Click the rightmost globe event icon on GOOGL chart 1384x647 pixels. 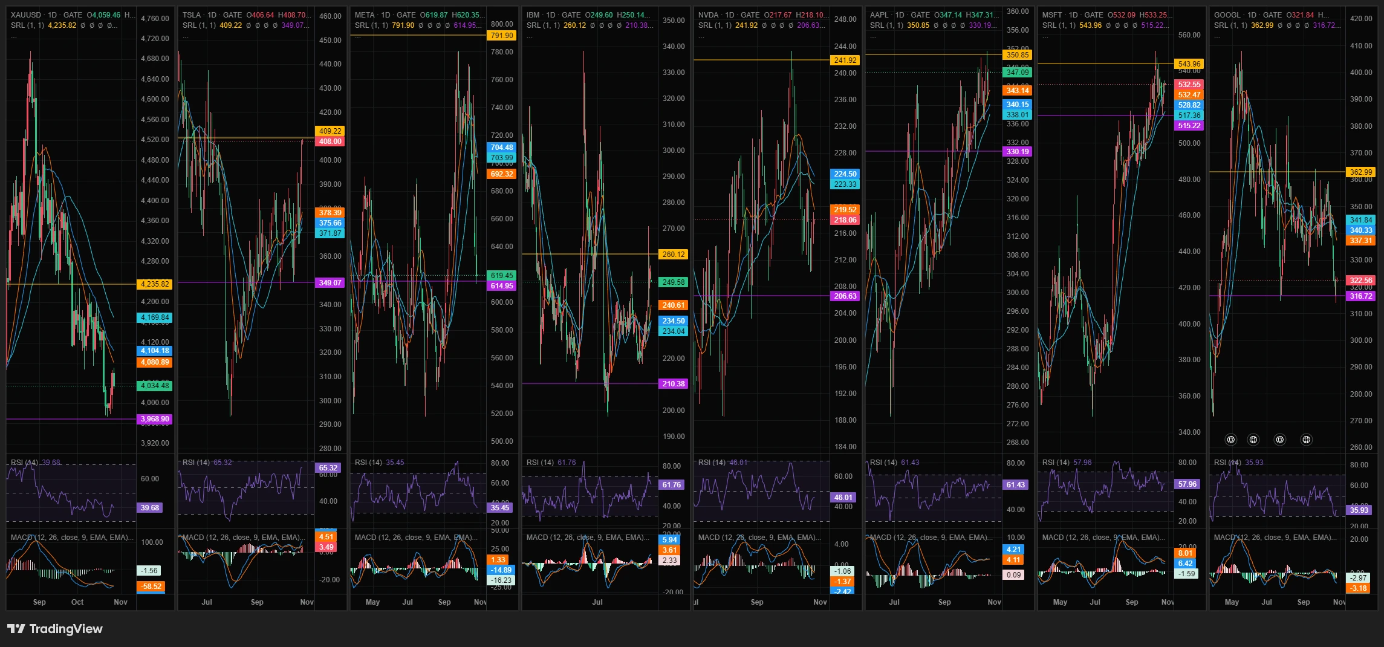pos(1306,440)
